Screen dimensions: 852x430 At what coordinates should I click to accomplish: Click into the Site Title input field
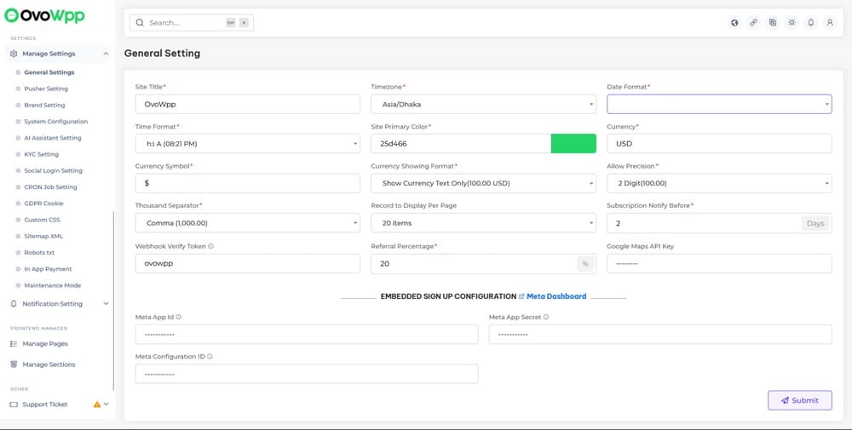tap(247, 104)
